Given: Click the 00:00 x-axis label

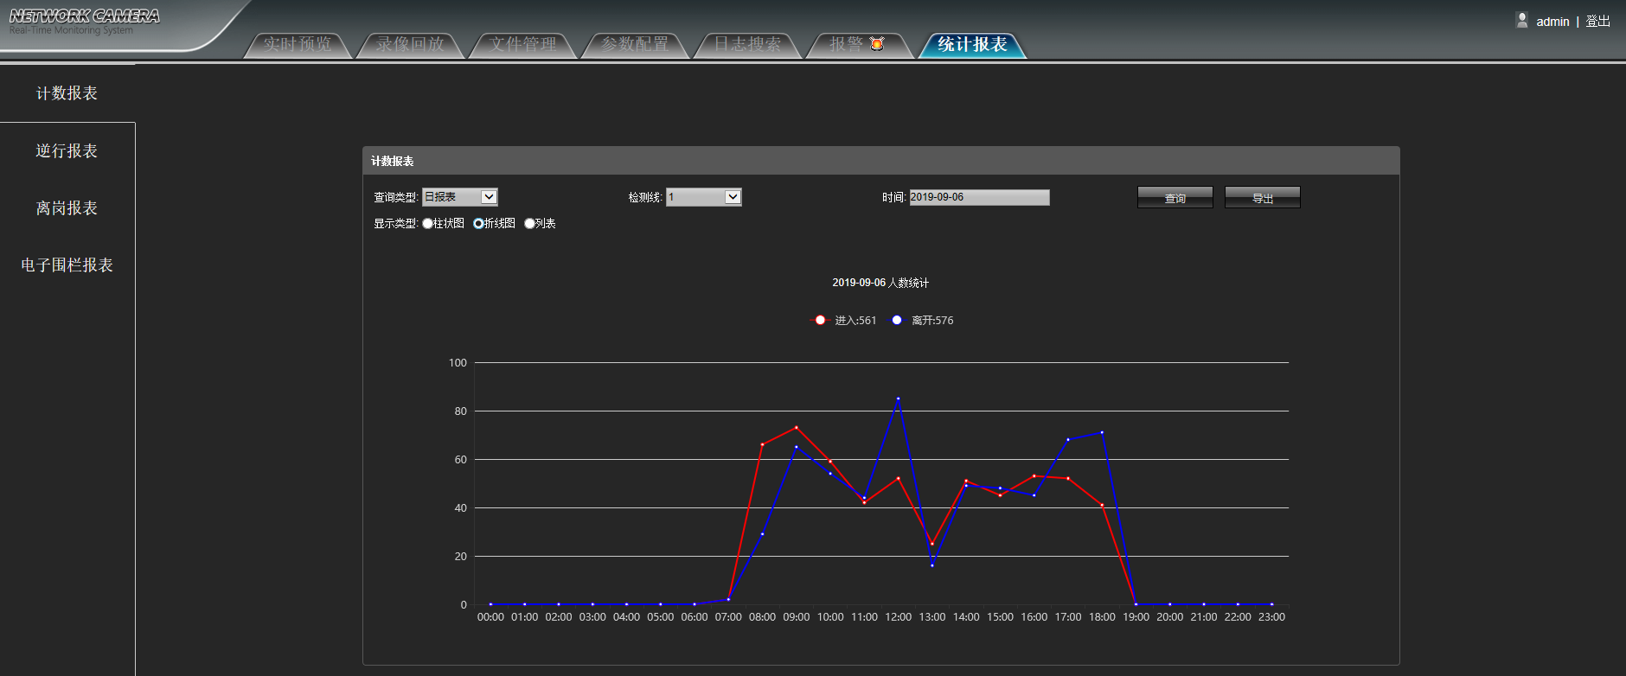Looking at the screenshot, I should point(490,617).
